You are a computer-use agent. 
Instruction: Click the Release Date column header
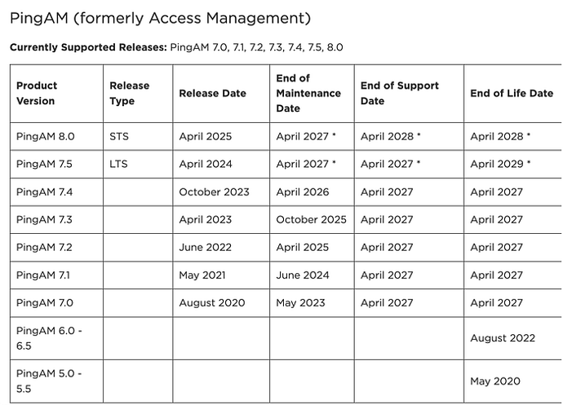tap(212, 94)
